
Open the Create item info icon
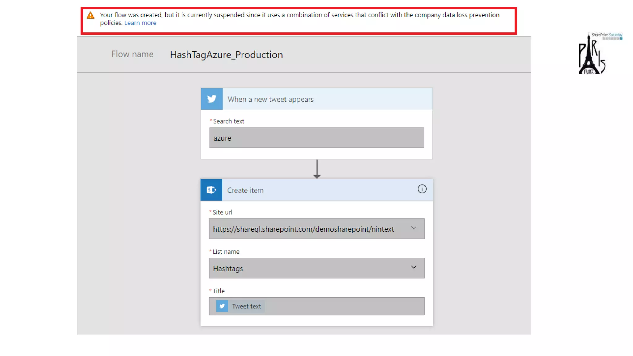pos(422,189)
